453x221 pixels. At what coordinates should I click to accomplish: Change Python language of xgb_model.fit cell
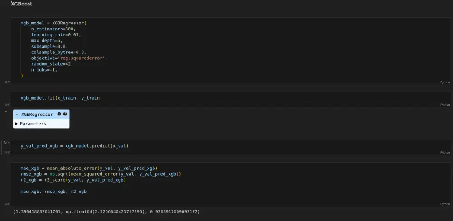click(x=444, y=104)
